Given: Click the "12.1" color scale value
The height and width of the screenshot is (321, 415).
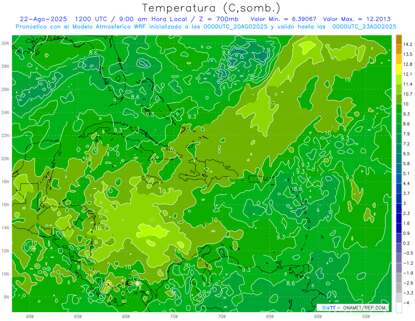Looking at the screenshot, I should tap(408, 74).
